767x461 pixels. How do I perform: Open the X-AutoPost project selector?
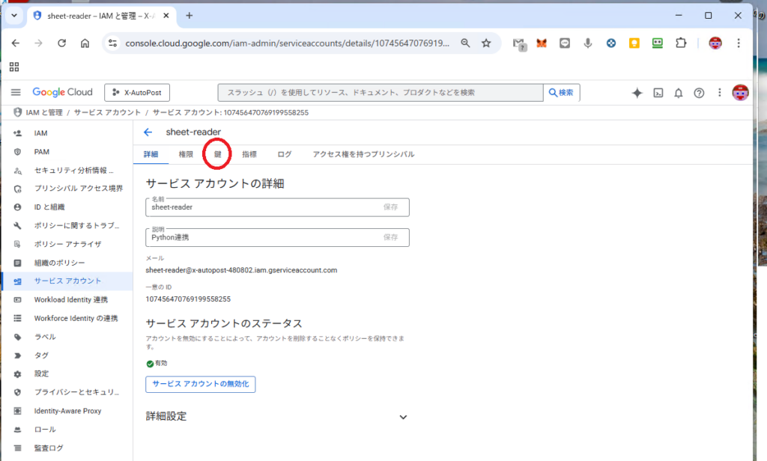pyautogui.click(x=137, y=93)
